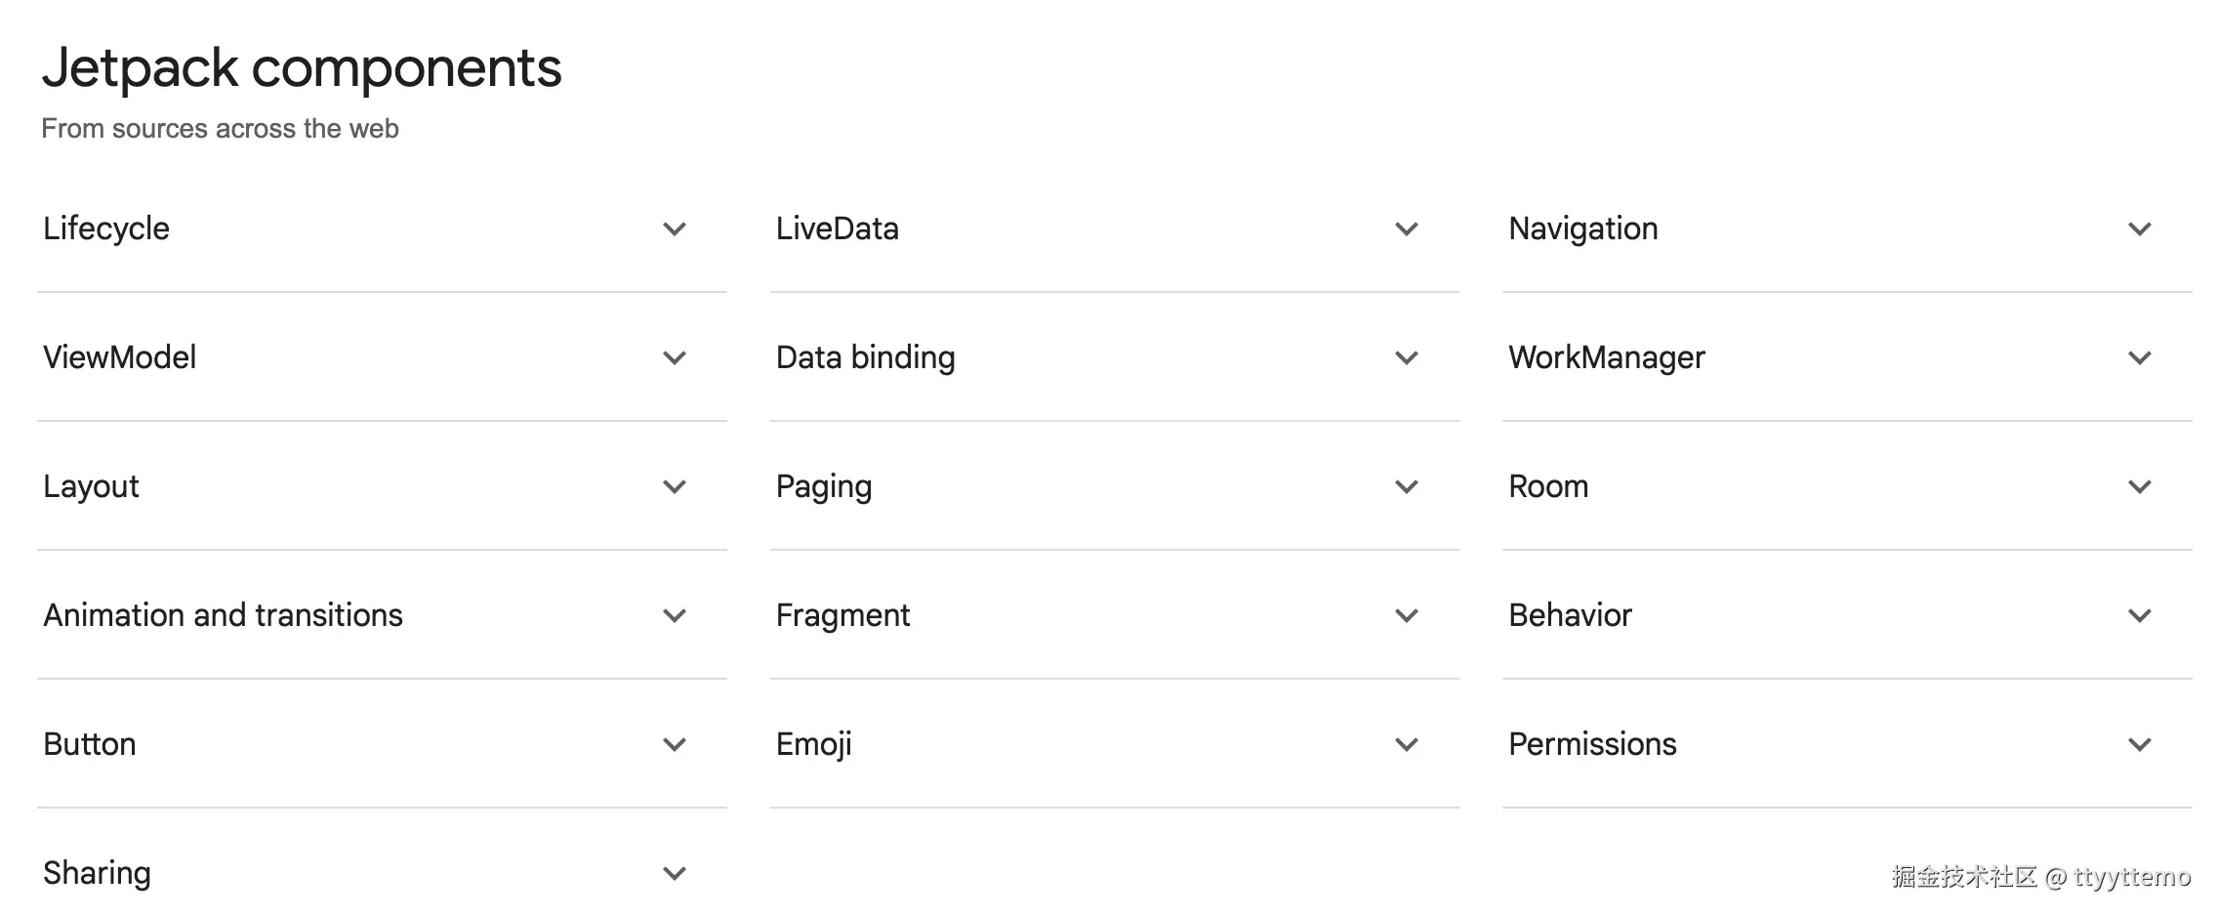Click the Animation and transitions chevron
This screenshot has width=2216, height=916.
point(675,616)
